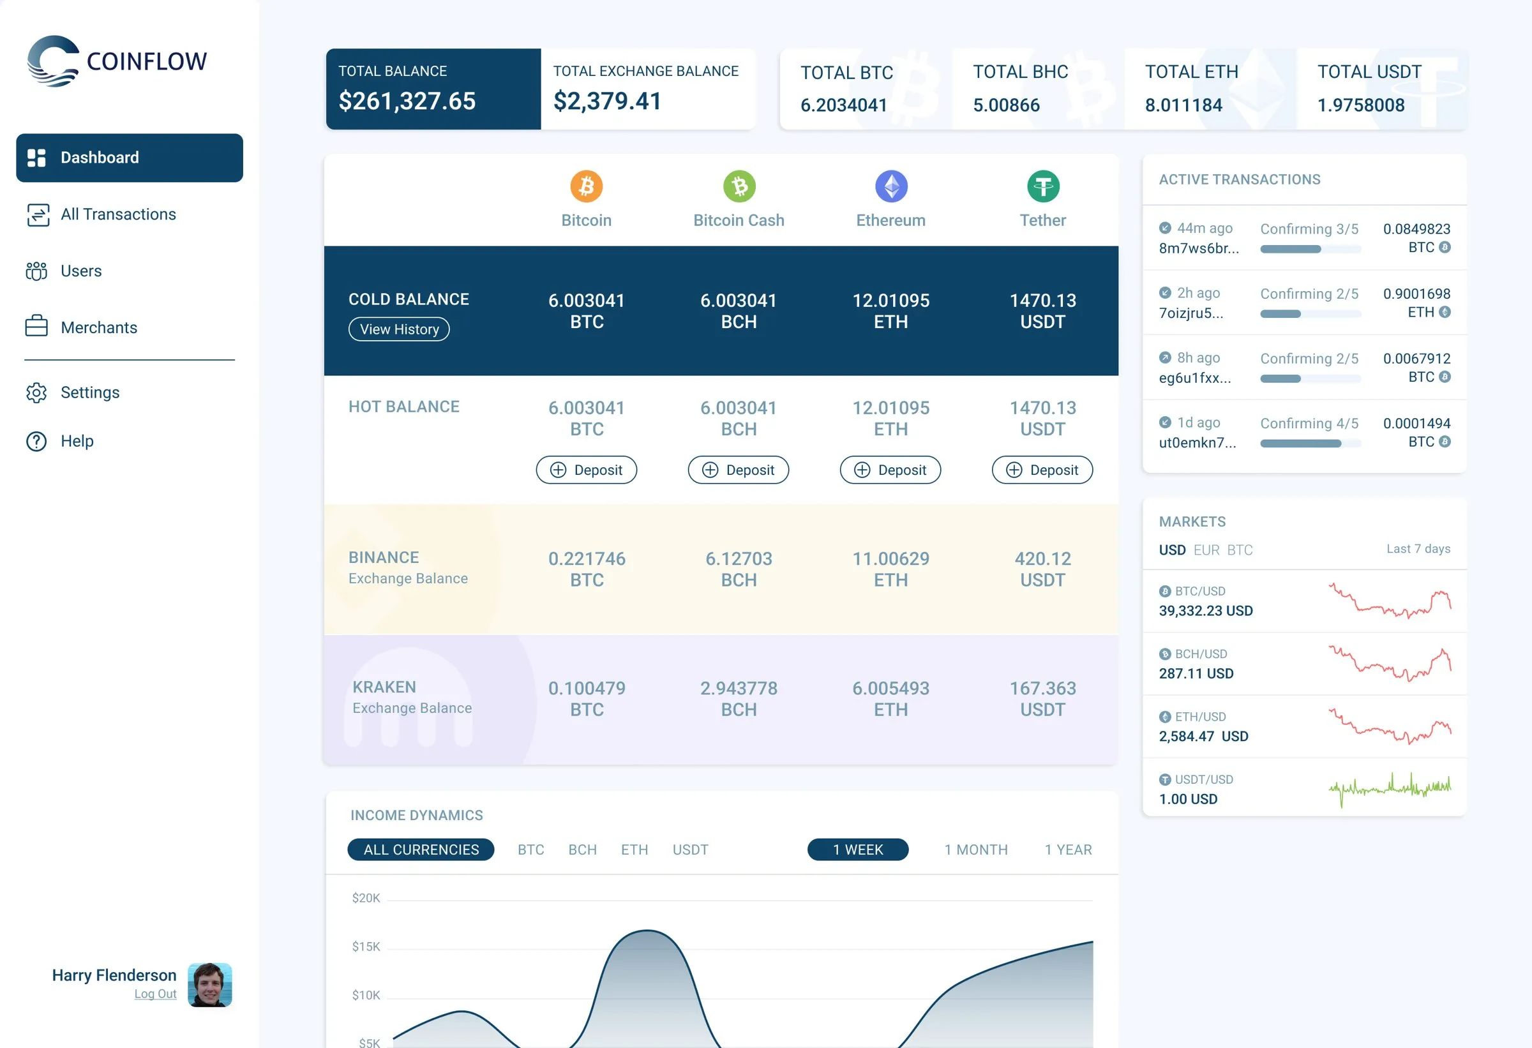This screenshot has height=1048, width=1532.
Task: Click the All Transactions sidebar icon
Action: pos(38,215)
